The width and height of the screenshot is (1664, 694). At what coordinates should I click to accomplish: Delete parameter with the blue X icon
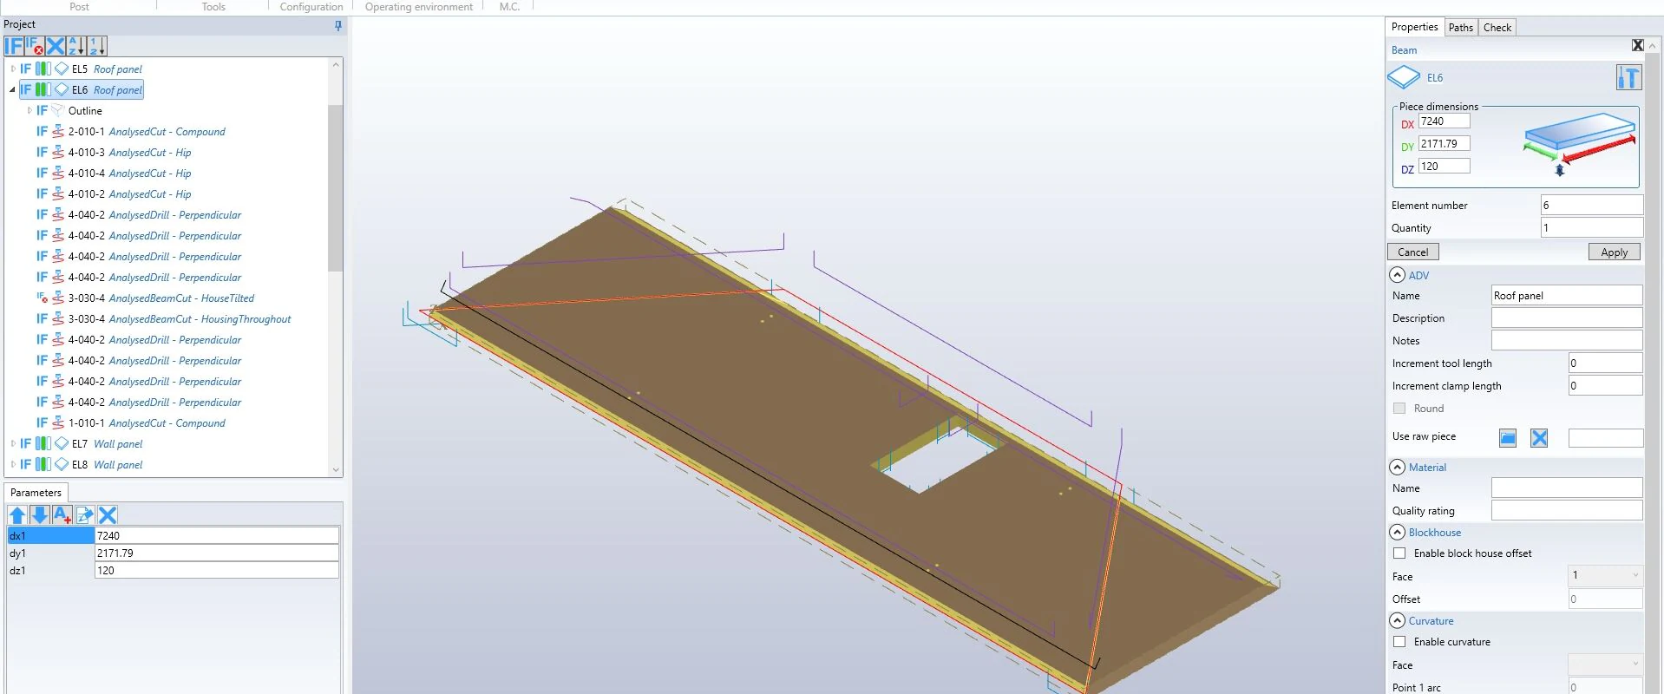click(x=108, y=515)
